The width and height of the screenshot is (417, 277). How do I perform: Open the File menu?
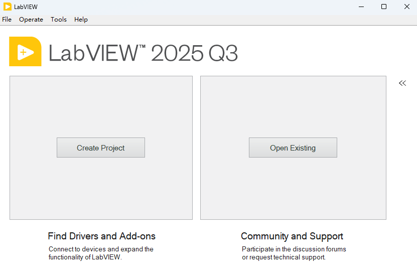click(x=7, y=20)
